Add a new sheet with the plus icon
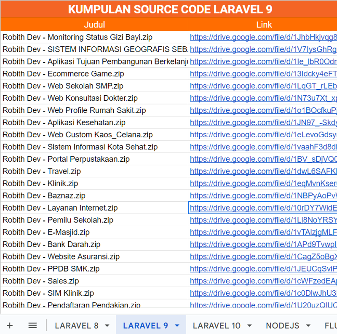The image size is (337, 334). click(x=10, y=325)
